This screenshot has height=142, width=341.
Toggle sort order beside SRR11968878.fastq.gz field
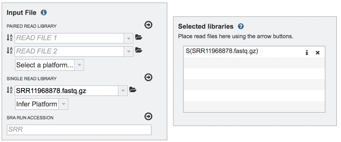pyautogui.click(x=10, y=90)
